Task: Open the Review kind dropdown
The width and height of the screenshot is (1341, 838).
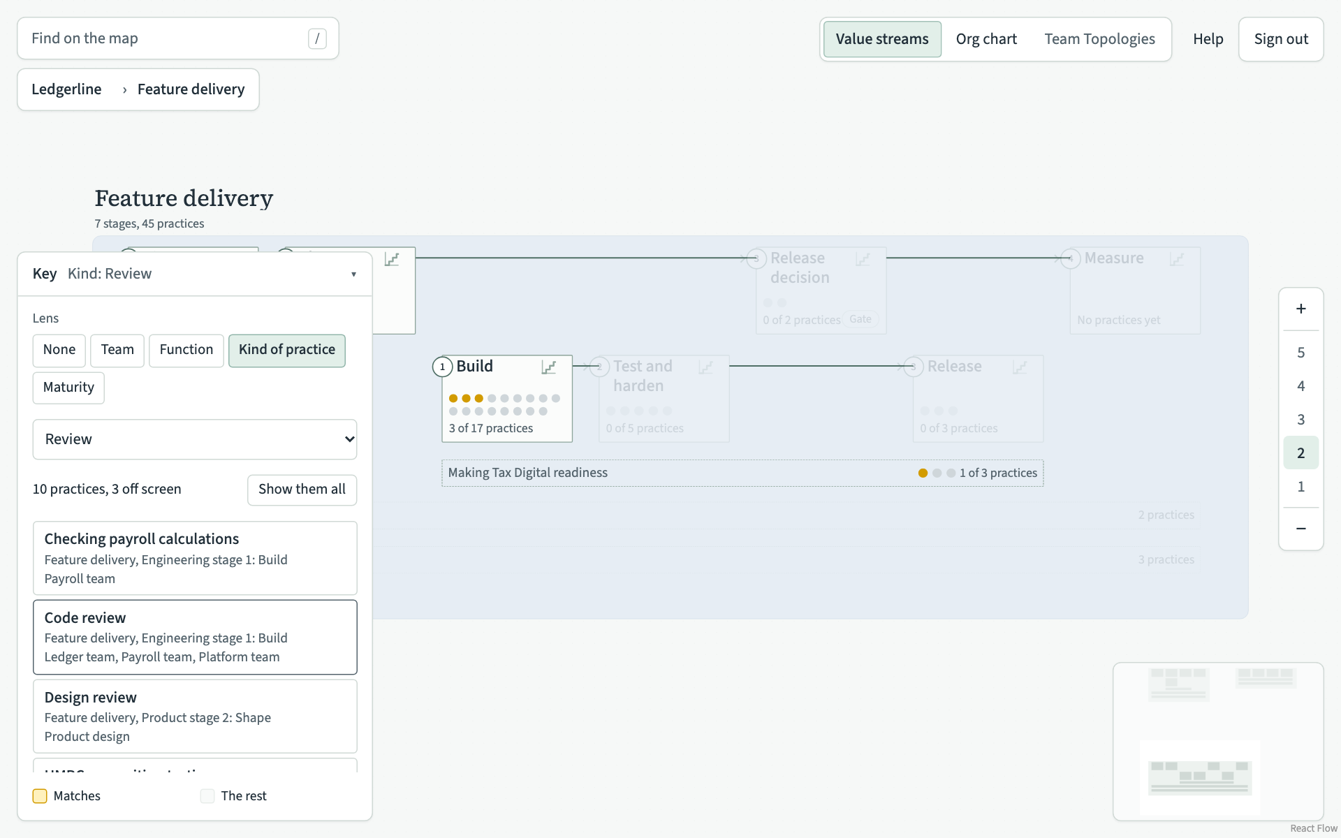Action: (x=195, y=439)
